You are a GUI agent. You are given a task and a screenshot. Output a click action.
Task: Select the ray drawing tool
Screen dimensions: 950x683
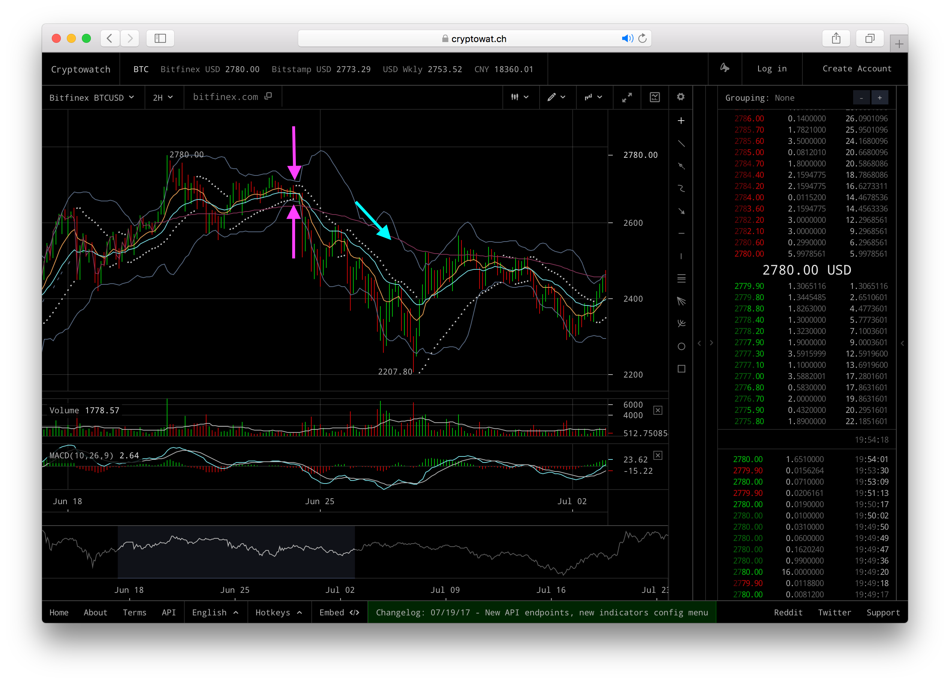click(681, 166)
